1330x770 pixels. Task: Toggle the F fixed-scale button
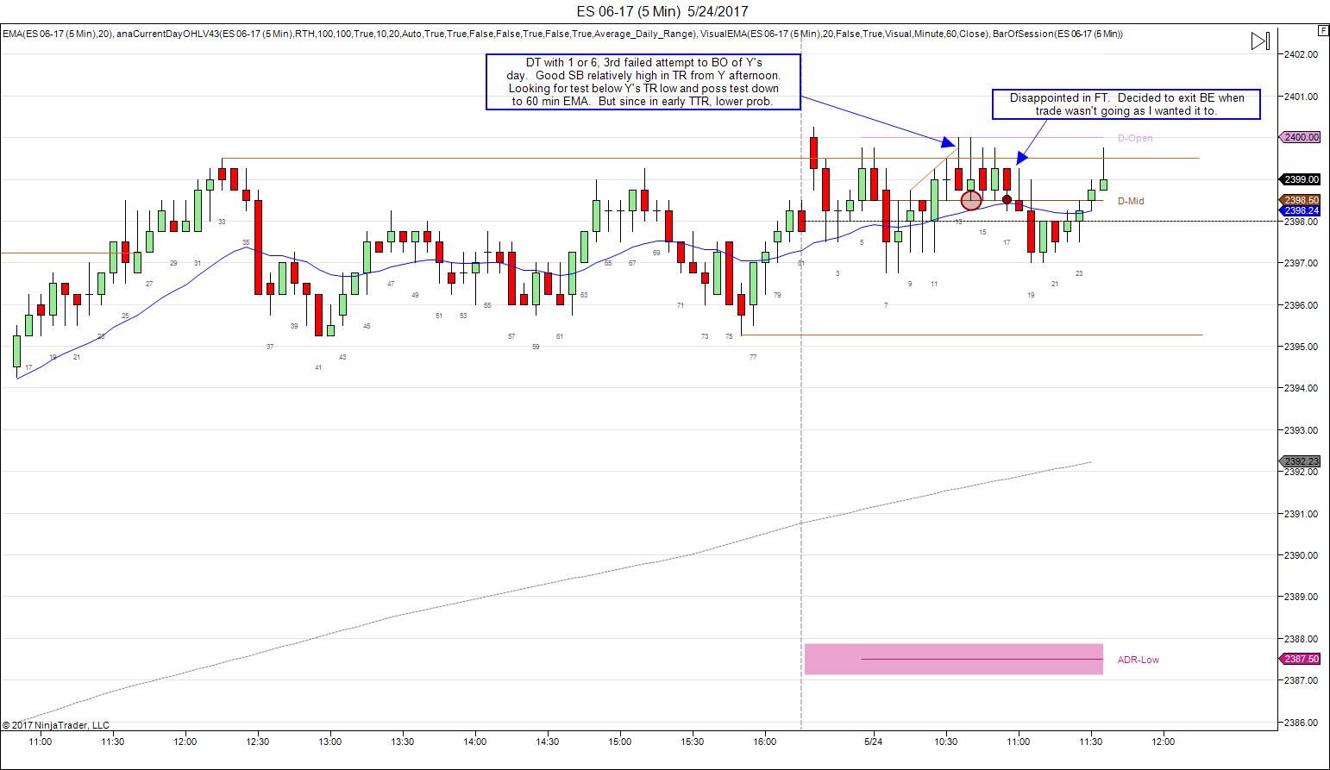point(1322,30)
